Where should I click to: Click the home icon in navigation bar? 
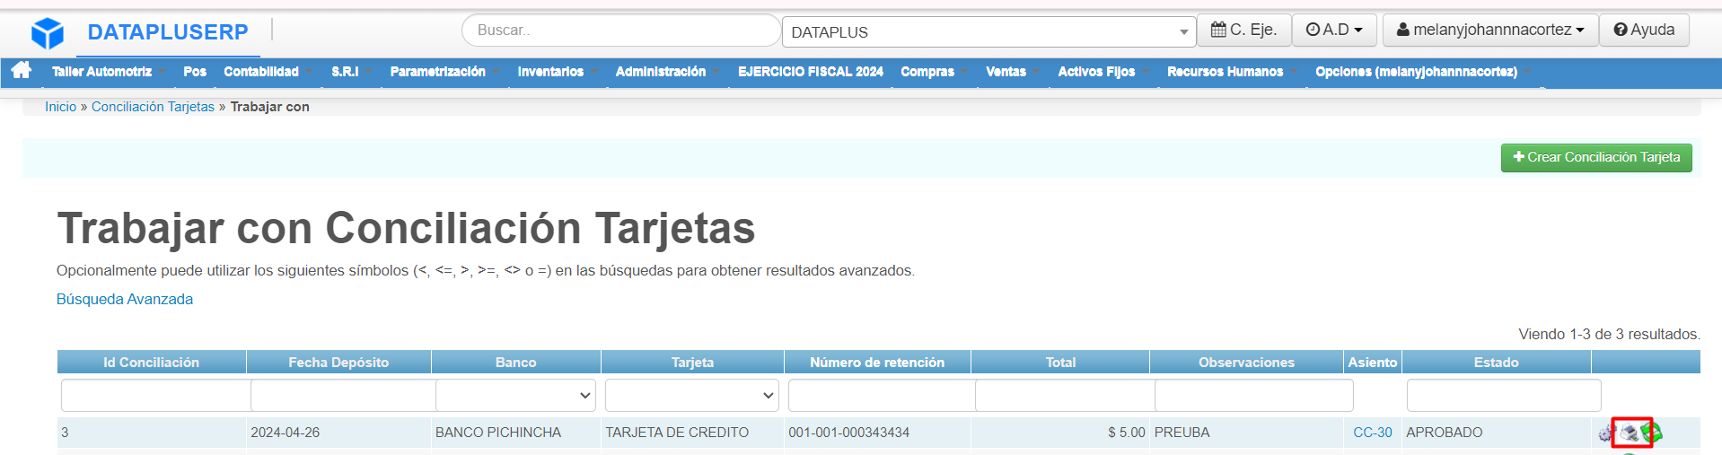point(22,70)
